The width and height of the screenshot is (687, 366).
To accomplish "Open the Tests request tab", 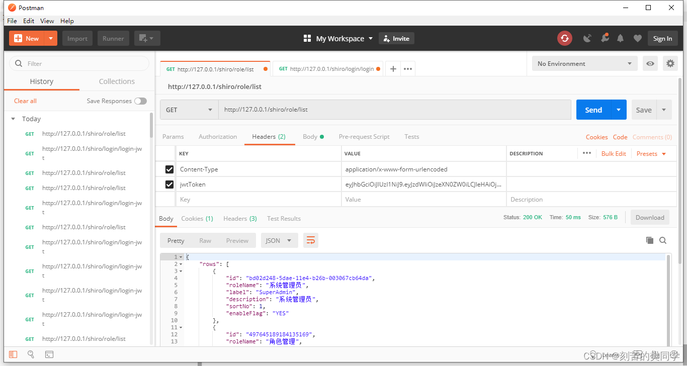I will (412, 137).
